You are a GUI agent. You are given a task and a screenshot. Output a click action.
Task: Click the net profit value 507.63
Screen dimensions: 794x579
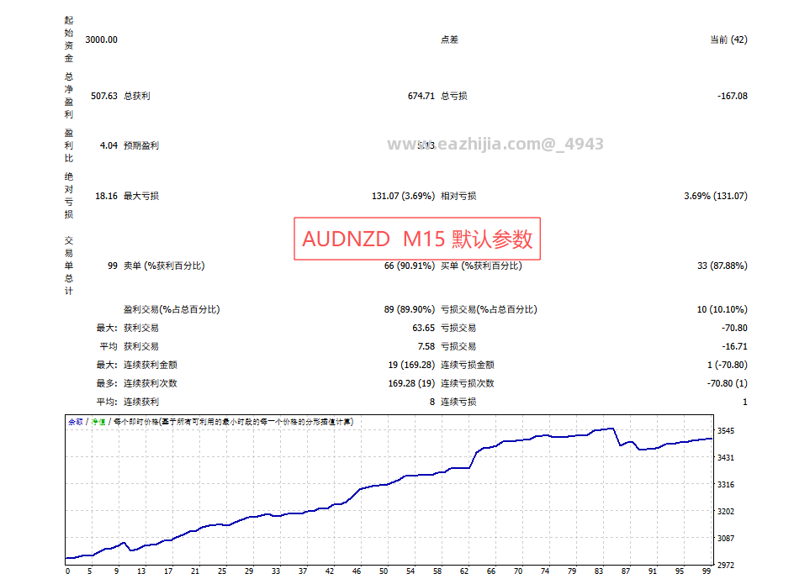pyautogui.click(x=103, y=96)
